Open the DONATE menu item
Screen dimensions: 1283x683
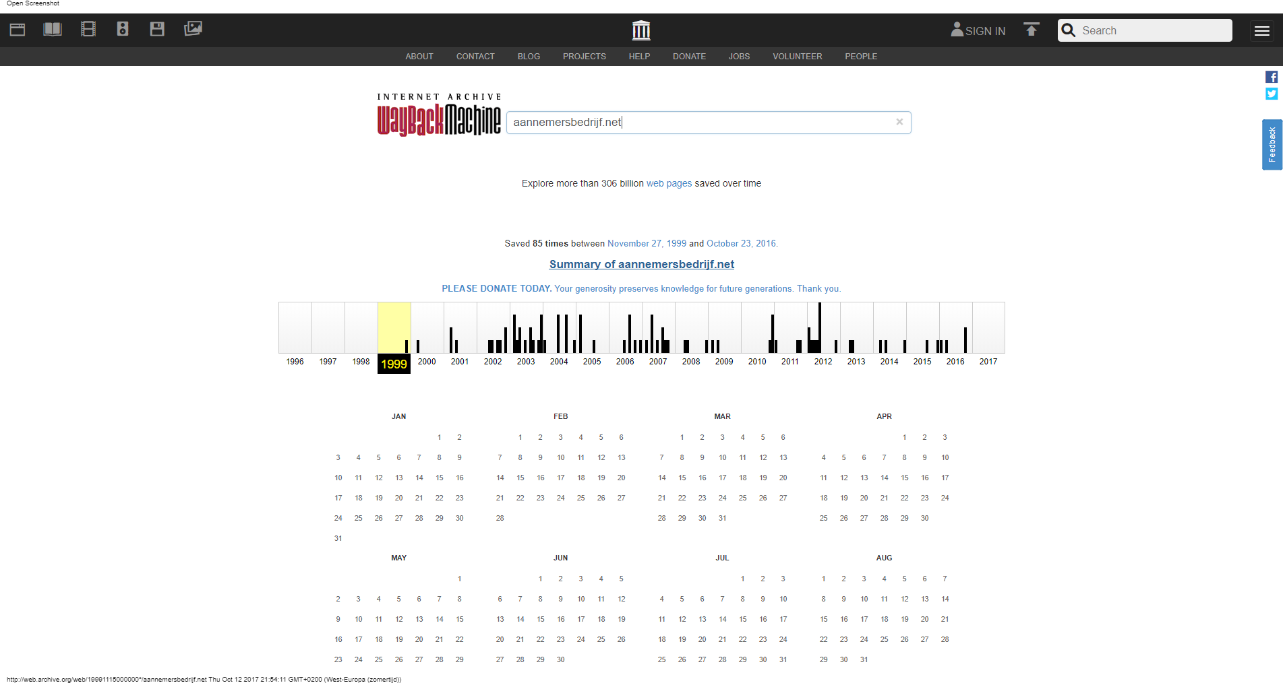[689, 57]
